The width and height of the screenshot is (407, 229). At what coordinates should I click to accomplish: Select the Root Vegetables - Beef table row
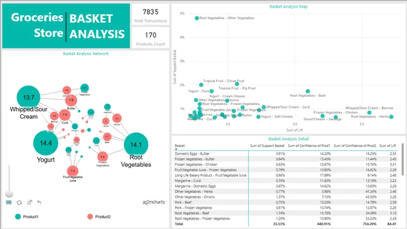coord(286,213)
